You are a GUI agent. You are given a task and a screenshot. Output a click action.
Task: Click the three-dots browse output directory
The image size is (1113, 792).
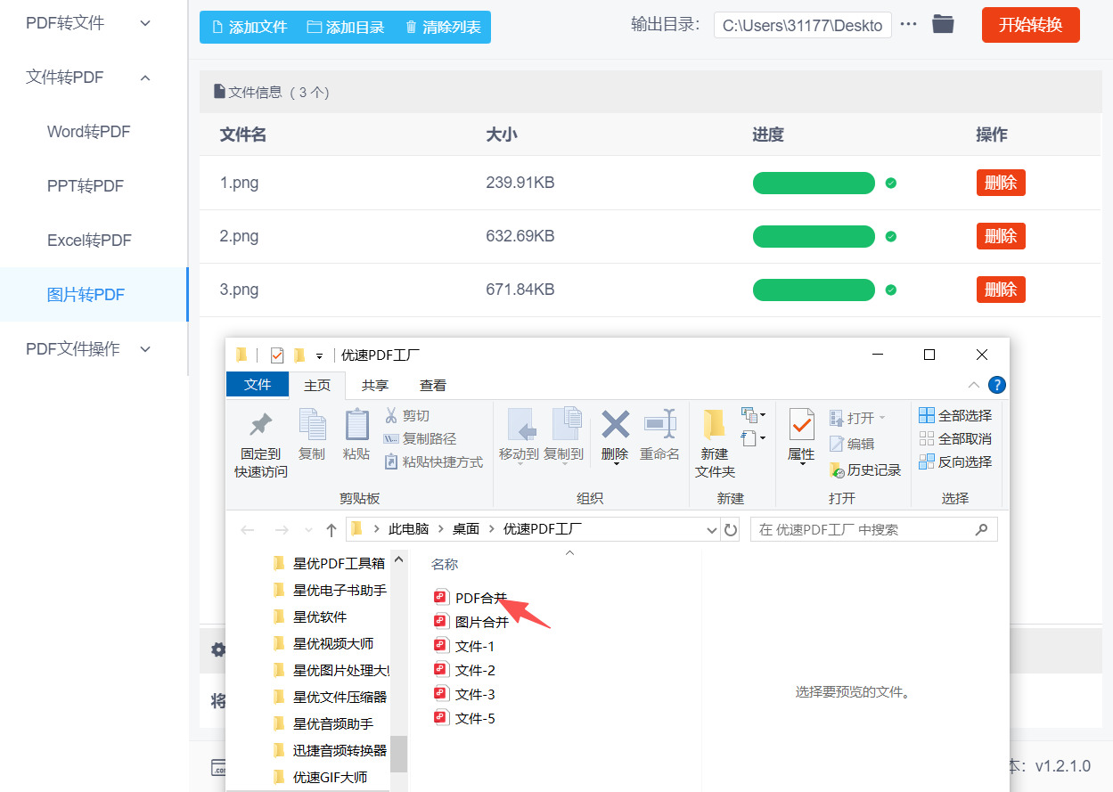[x=908, y=24]
